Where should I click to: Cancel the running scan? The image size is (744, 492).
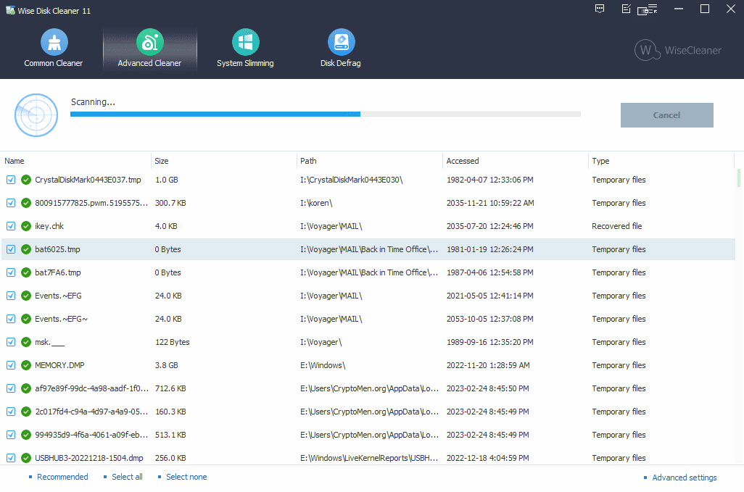tap(666, 115)
